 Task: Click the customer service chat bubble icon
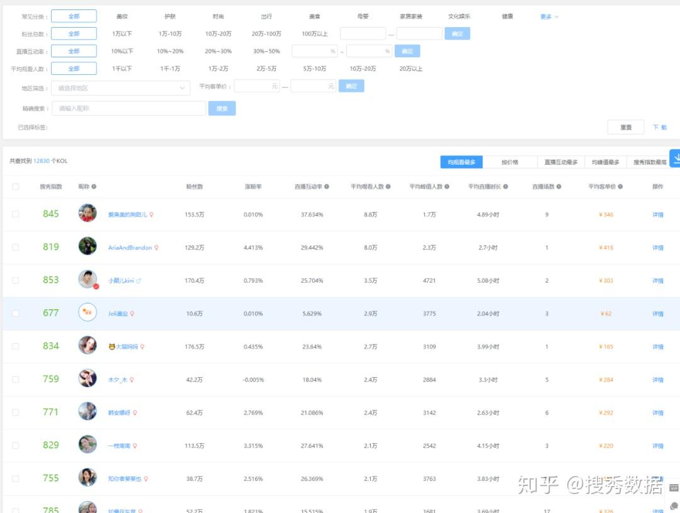point(674,505)
